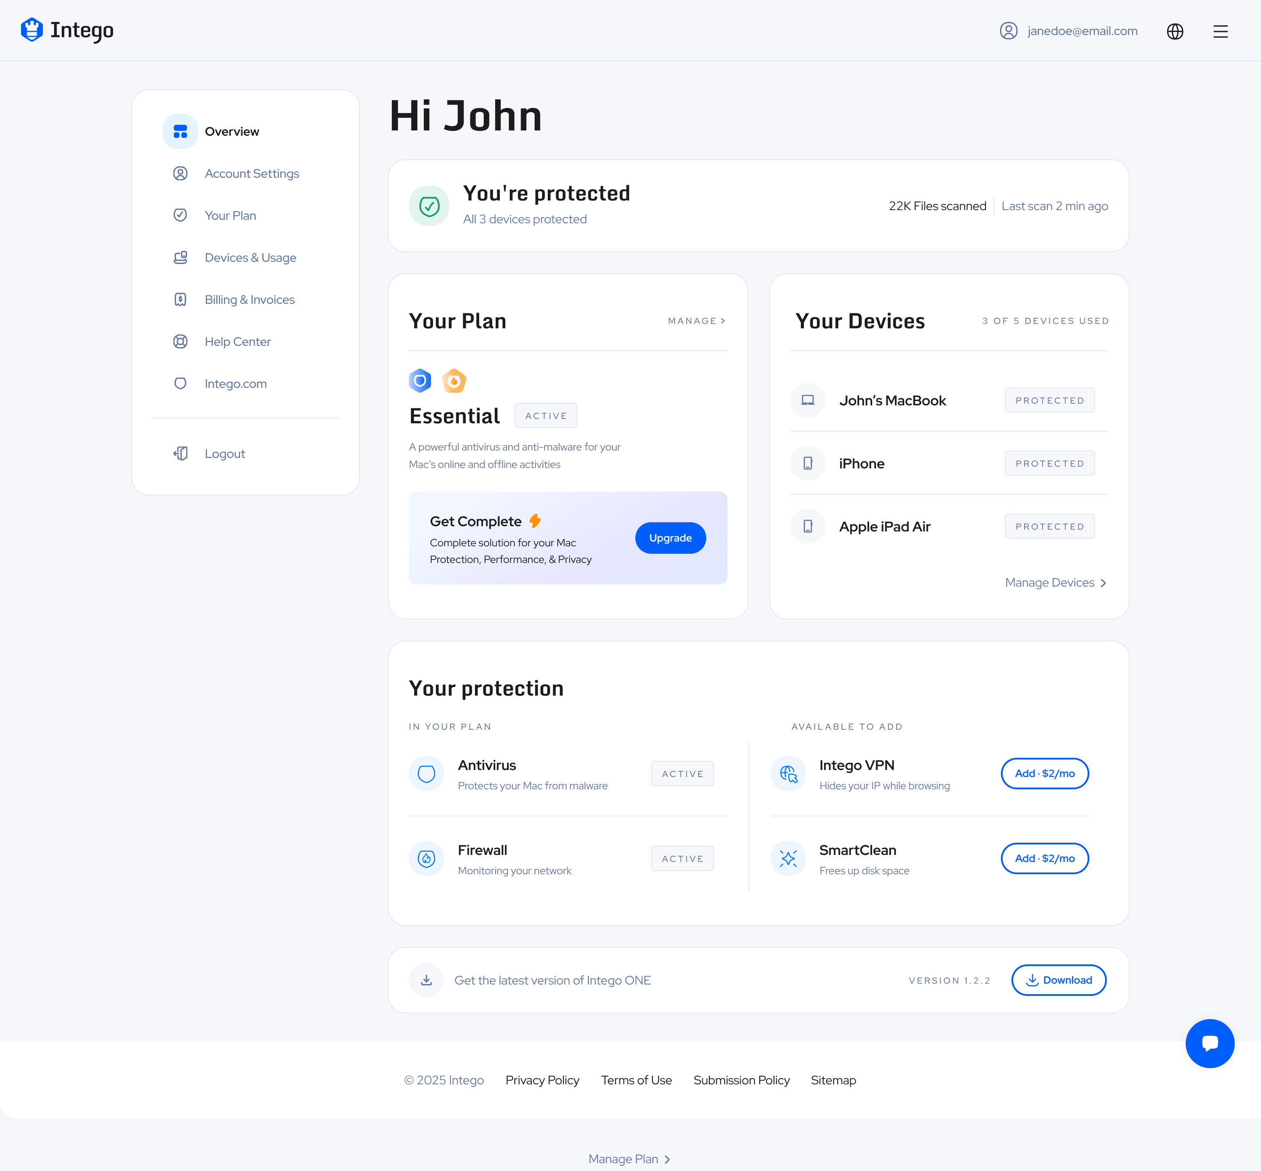Navigate to Devices & Usage
The height and width of the screenshot is (1171, 1261).
tap(250, 257)
